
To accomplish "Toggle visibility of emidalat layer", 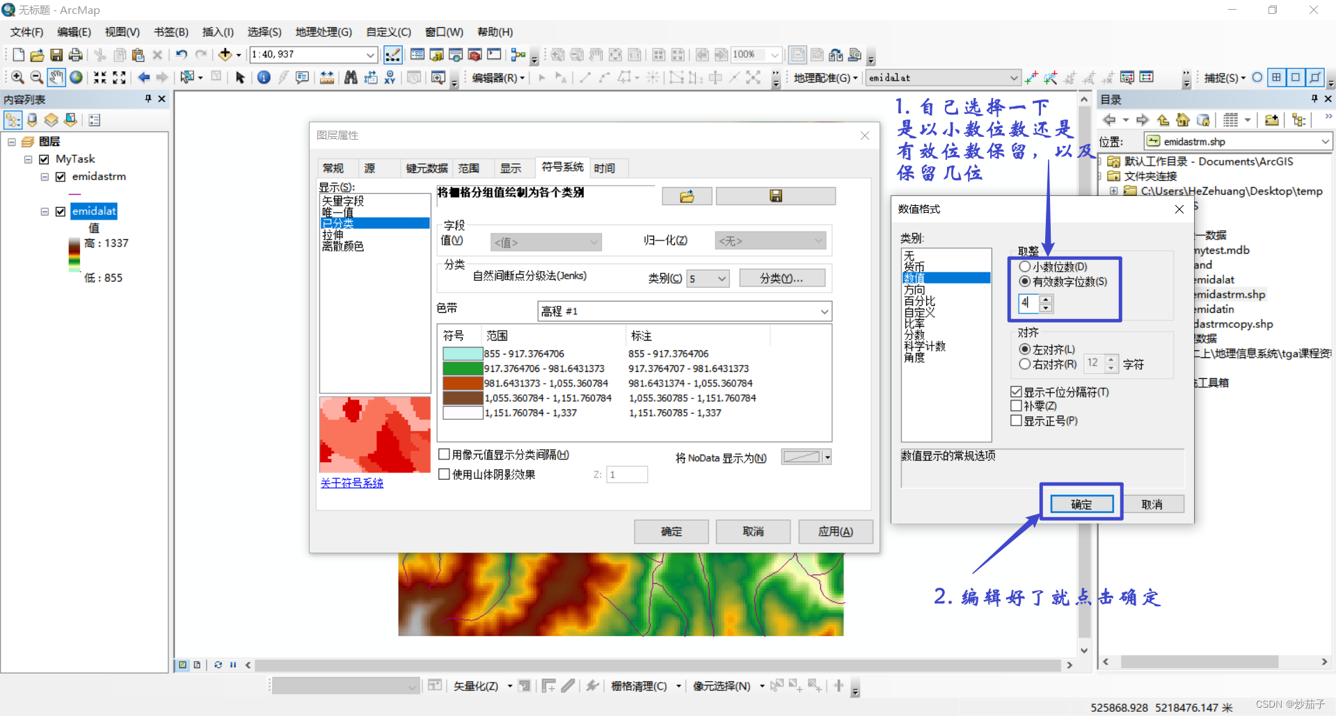I will tap(61, 211).
